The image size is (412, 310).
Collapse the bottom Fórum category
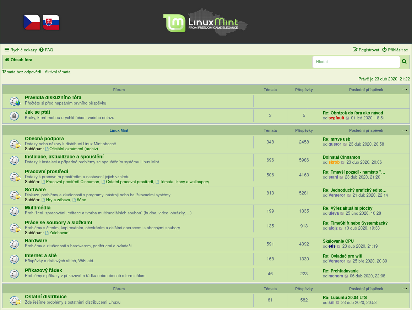[x=405, y=289]
